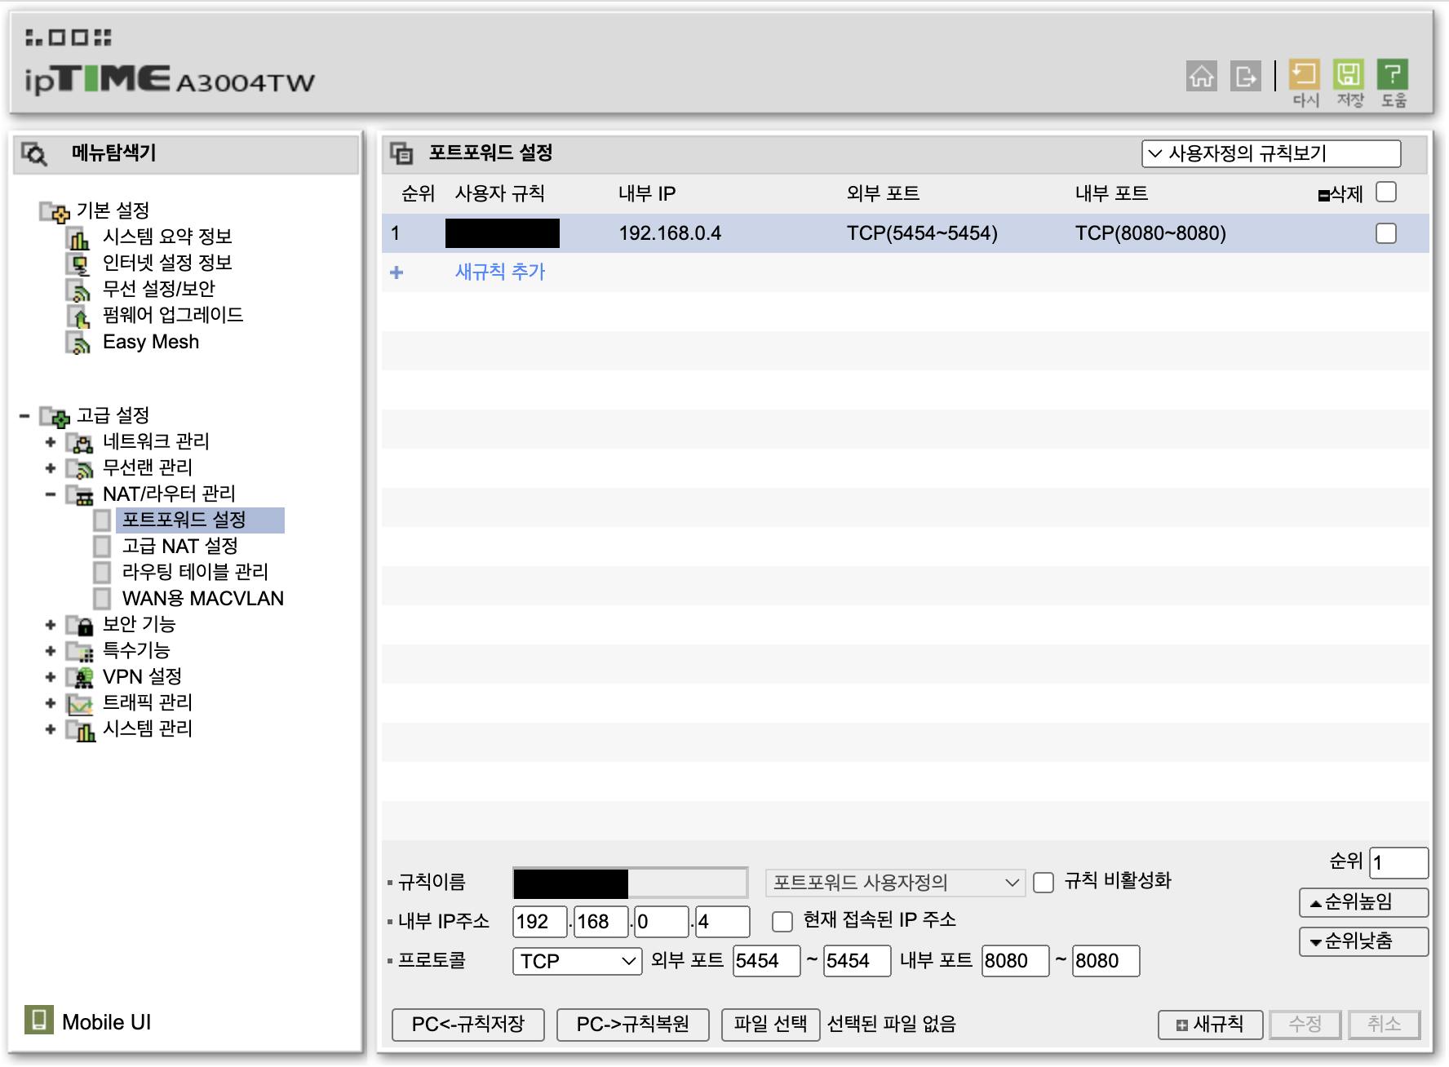Open the Easy Mesh menu item

[151, 343]
